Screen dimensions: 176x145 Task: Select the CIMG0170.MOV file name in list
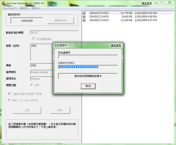99,13
